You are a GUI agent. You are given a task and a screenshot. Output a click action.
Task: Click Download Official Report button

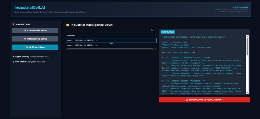coord(205,100)
